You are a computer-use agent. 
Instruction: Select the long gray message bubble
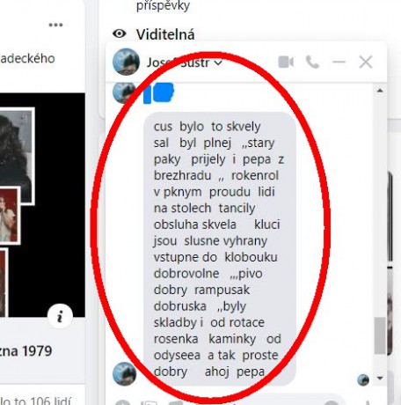click(220, 249)
